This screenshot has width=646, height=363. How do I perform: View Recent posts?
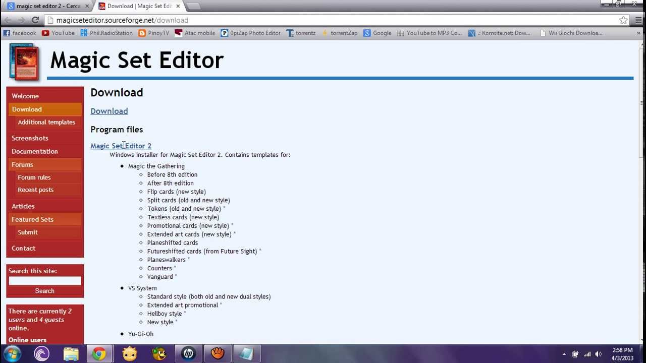coord(35,190)
